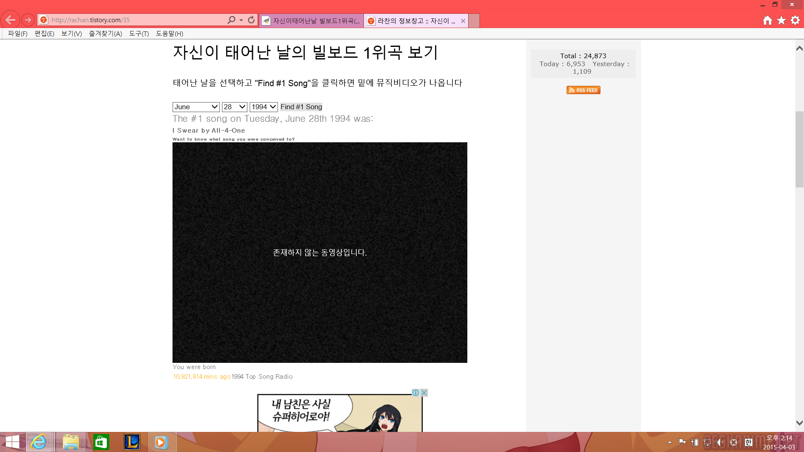Expand the 1994 year dropdown
This screenshot has width=804, height=452.
(x=264, y=107)
